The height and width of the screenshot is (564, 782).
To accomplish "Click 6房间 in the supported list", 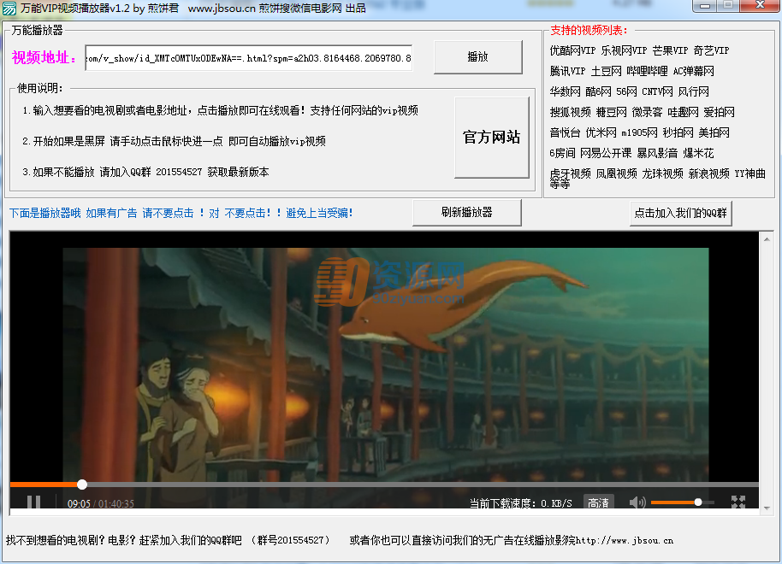I will pos(563,153).
